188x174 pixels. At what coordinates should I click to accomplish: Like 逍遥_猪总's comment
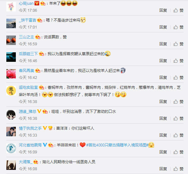coord(178,119)
